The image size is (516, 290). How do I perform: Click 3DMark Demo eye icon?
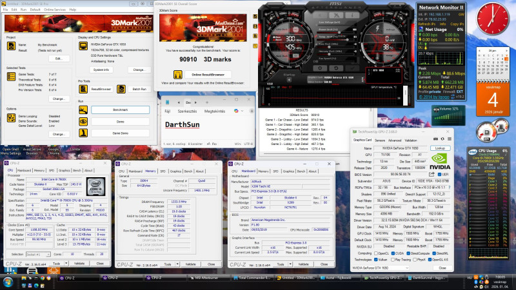click(83, 122)
